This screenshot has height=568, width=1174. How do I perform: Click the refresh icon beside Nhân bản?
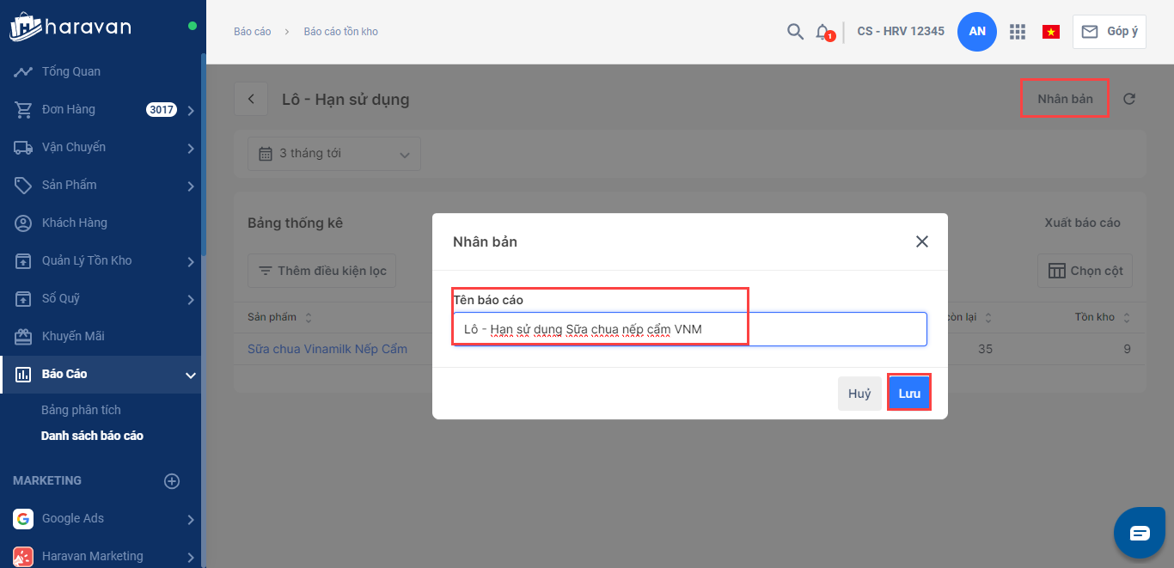[1129, 99]
